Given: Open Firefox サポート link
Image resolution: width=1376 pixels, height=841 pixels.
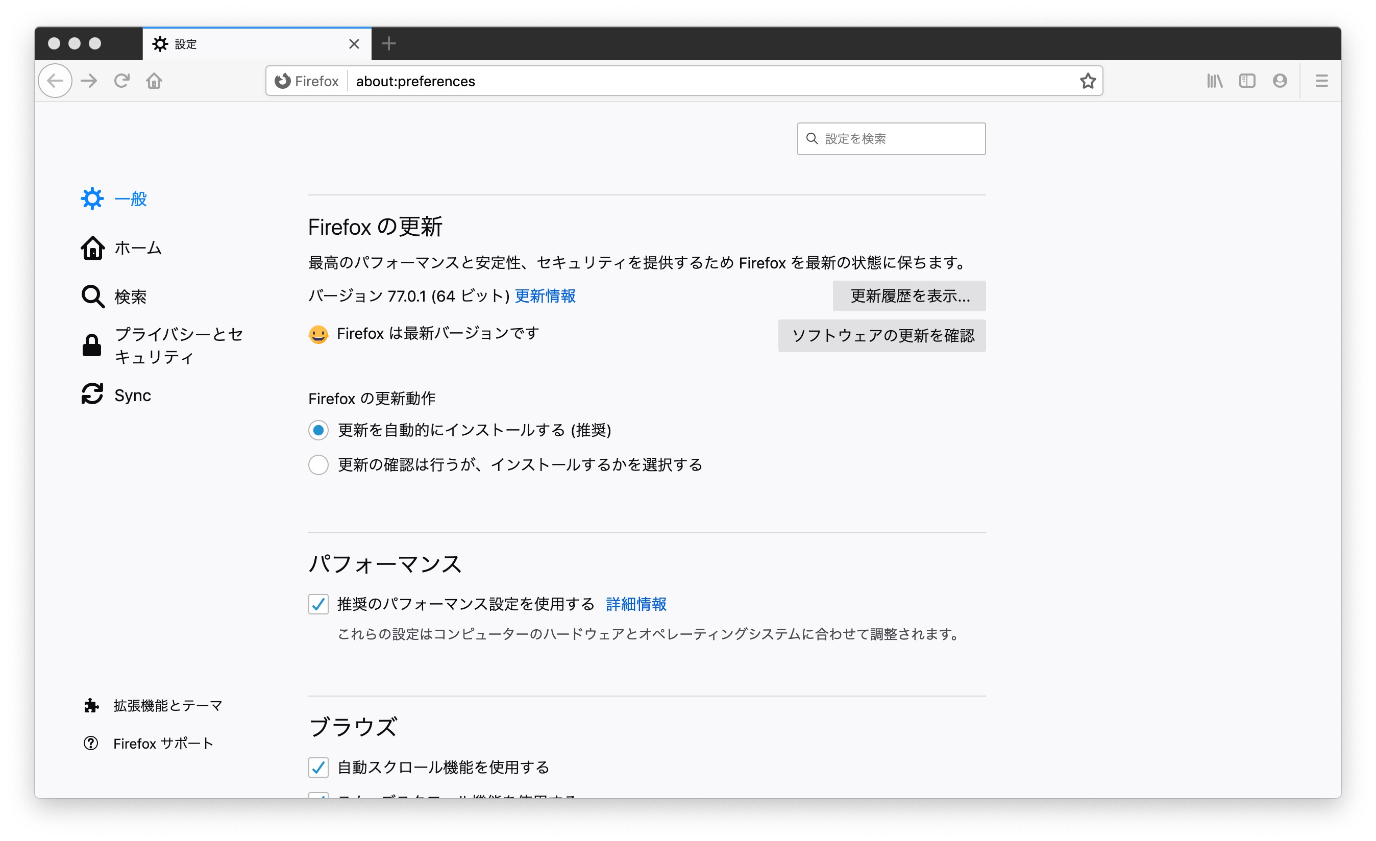Looking at the screenshot, I should click(x=163, y=743).
